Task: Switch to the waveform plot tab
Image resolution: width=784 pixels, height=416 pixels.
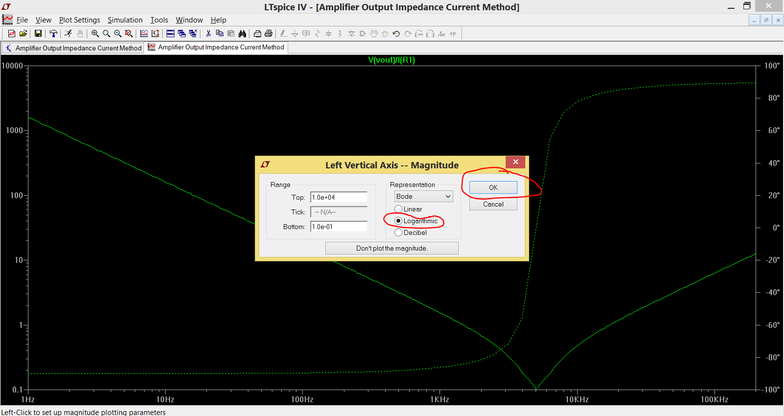Action: [216, 47]
